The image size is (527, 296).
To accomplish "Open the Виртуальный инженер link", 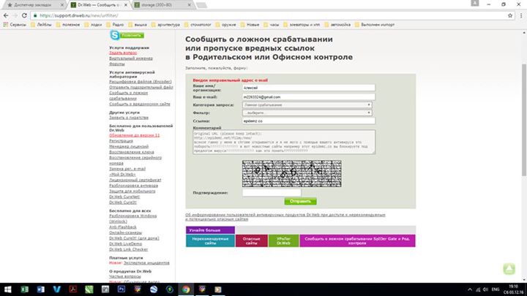I will pos(131,58).
